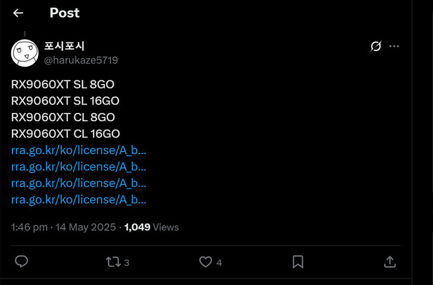Open the Grok explain-post icon

[x=376, y=46]
